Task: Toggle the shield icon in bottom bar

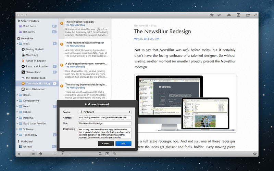Action: [x=40, y=154]
